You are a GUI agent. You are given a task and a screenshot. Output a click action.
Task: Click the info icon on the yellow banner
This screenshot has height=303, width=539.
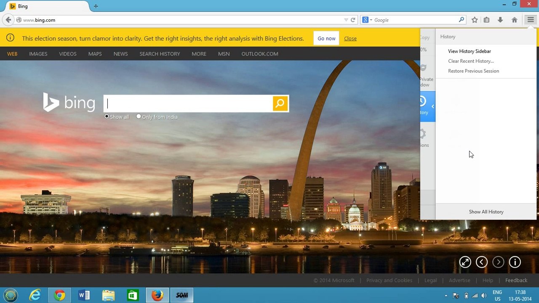click(10, 38)
